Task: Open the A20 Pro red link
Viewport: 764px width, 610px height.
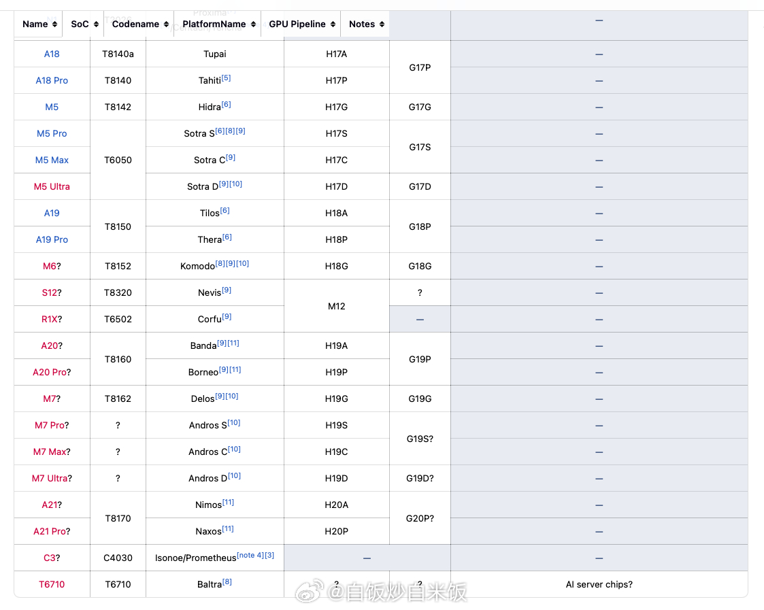Action: click(x=49, y=372)
